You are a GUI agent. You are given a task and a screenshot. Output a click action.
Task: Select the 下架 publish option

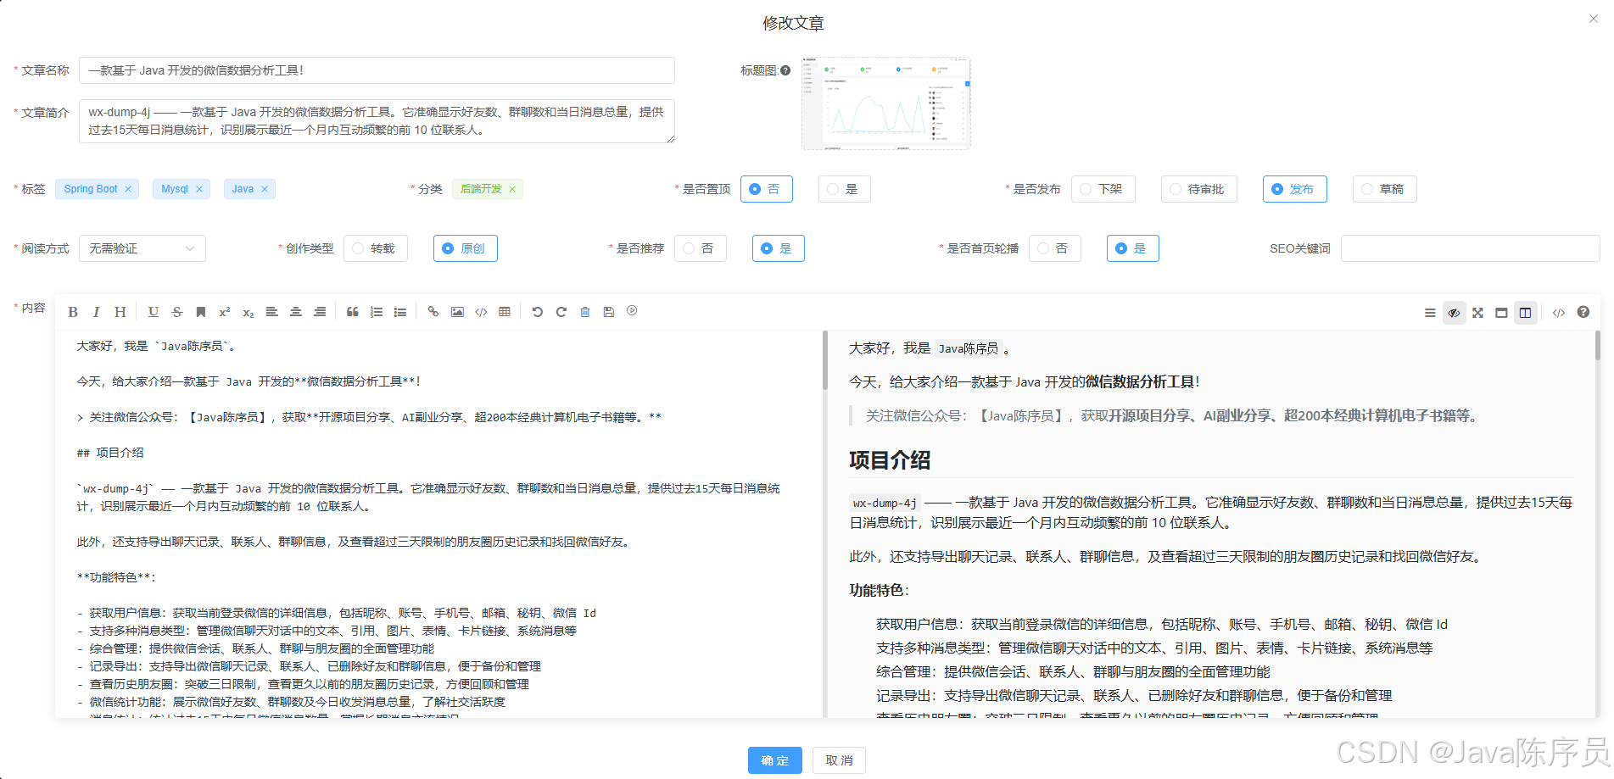coord(1103,189)
